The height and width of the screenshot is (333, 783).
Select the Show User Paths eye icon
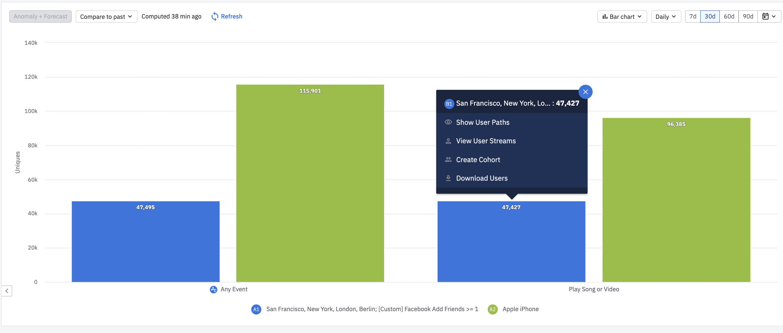[x=449, y=122]
